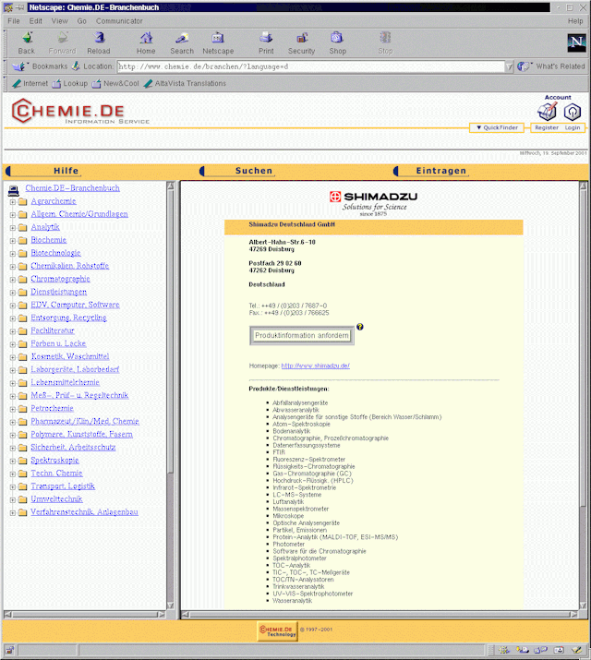Click the Shimadzu company logo
The width and height of the screenshot is (591, 660).
373,203
